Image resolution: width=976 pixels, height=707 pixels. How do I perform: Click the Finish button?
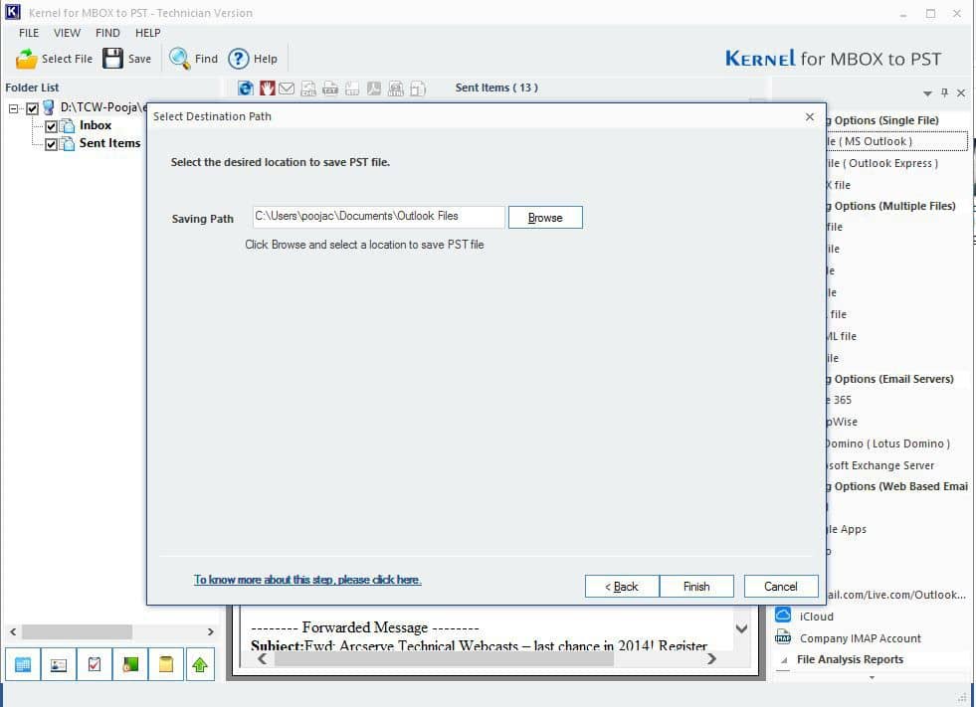pyautogui.click(x=695, y=587)
